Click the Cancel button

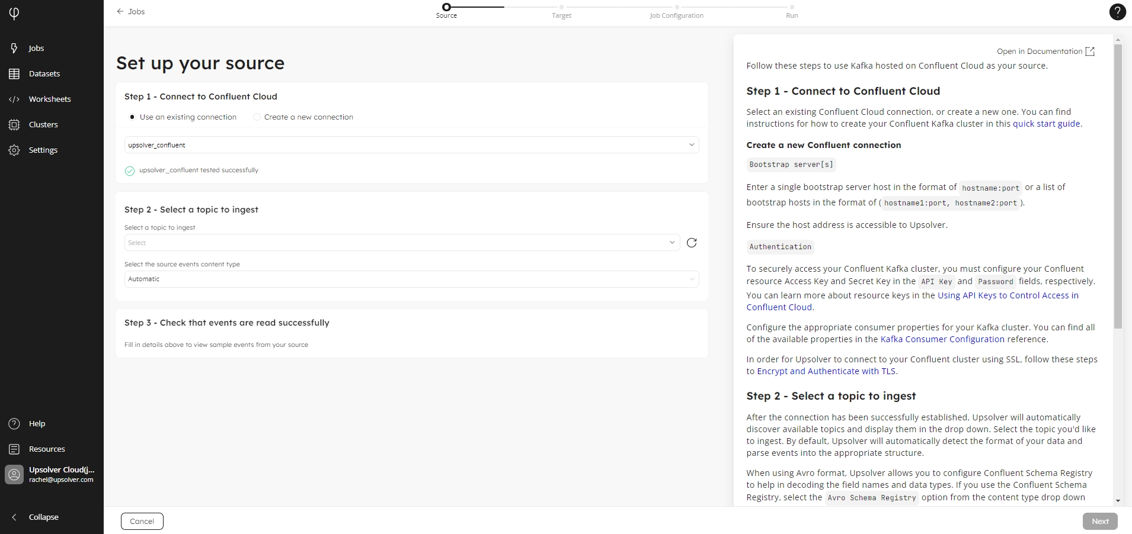pos(142,522)
